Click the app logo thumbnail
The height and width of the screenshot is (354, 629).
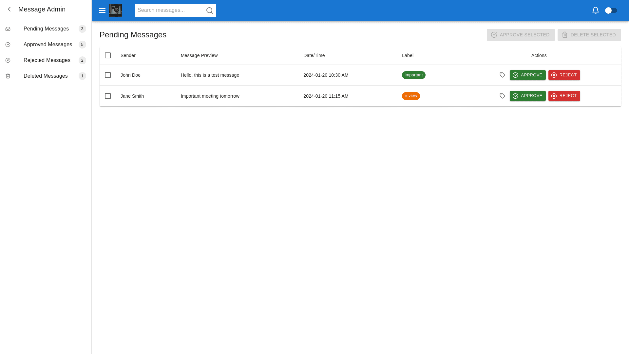pyautogui.click(x=115, y=10)
